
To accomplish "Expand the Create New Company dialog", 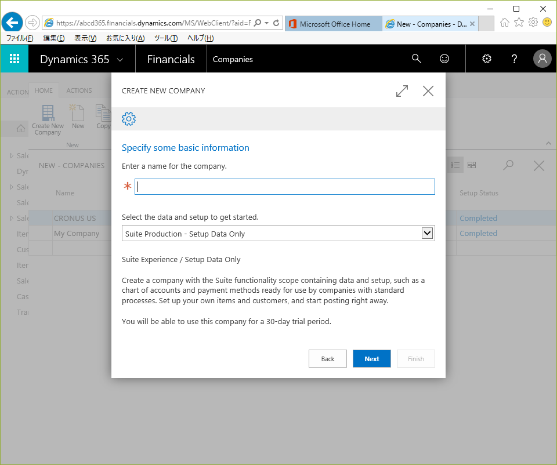I will 402,91.
